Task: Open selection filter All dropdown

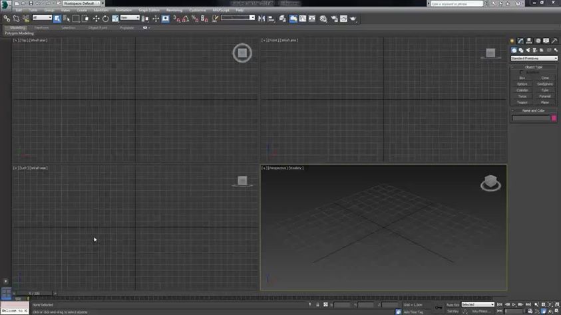Action: pos(42,17)
